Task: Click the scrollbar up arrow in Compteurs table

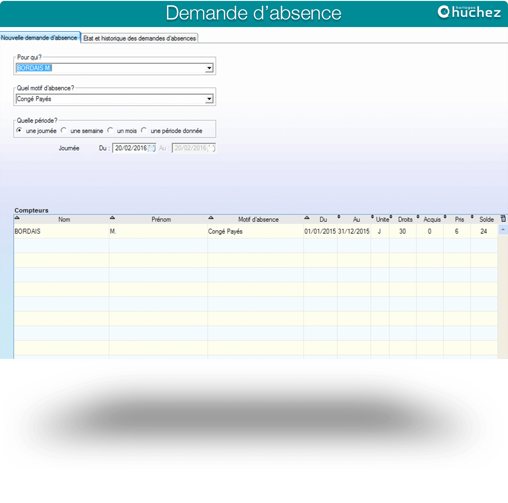Action: click(502, 228)
